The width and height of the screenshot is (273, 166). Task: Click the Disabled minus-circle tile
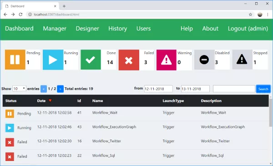204,60
